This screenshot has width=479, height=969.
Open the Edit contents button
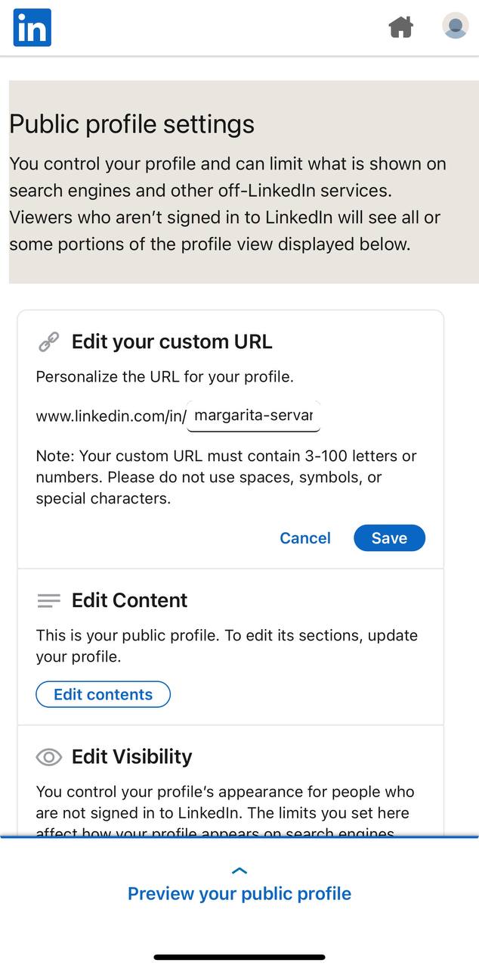[x=103, y=694]
